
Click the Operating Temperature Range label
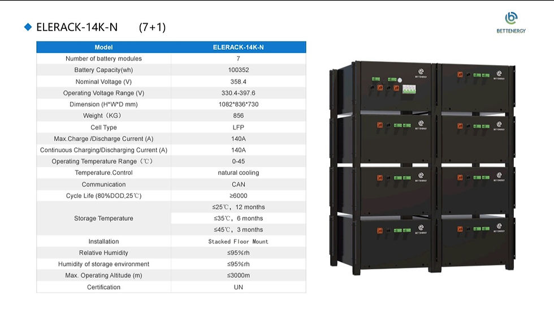coord(102,161)
